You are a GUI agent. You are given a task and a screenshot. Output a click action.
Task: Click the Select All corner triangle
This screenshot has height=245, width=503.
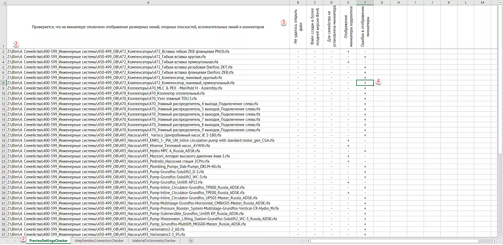[3, 3]
